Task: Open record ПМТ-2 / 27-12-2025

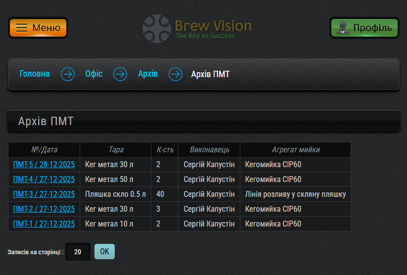Action: pyautogui.click(x=44, y=209)
